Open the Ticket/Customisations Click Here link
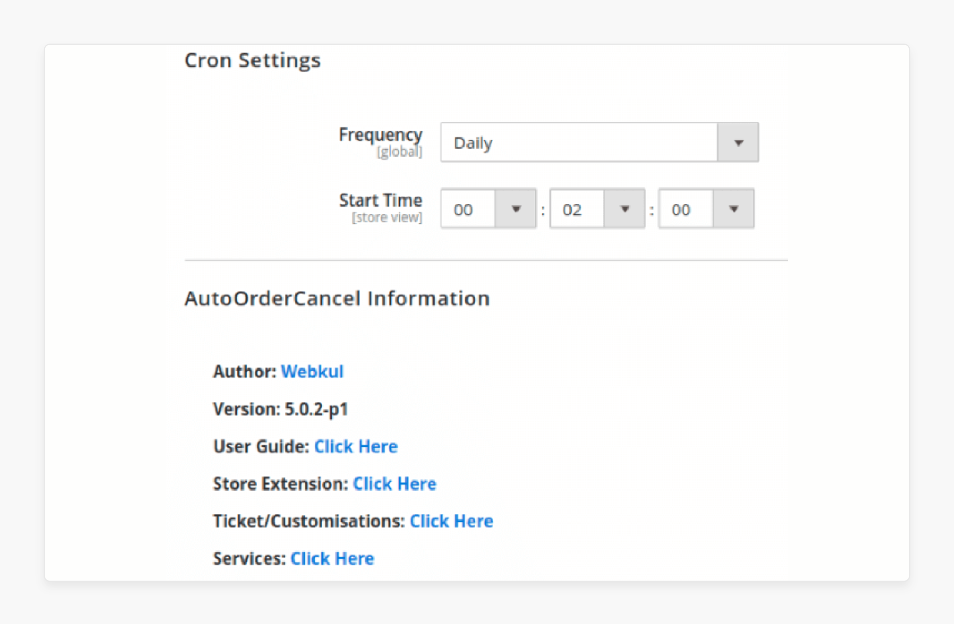The image size is (954, 624). click(x=451, y=521)
